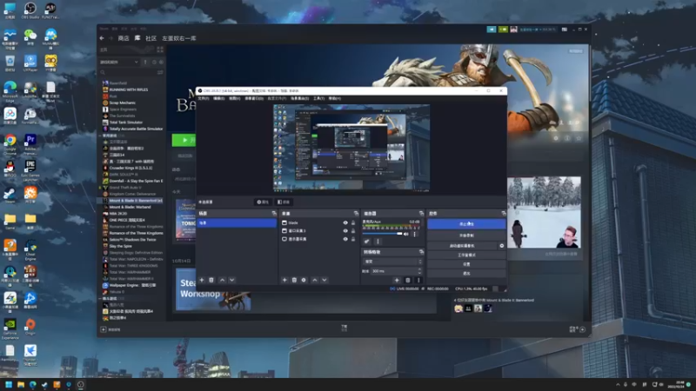Toggle Studio Mode in OBS controls
This screenshot has height=391, width=696.
click(466, 255)
